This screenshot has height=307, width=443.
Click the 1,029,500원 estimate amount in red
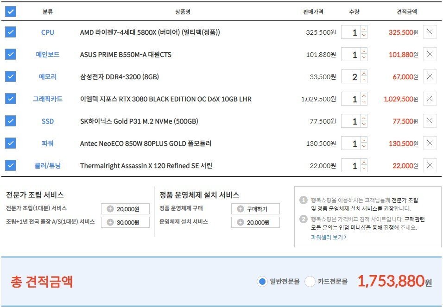coord(401,99)
